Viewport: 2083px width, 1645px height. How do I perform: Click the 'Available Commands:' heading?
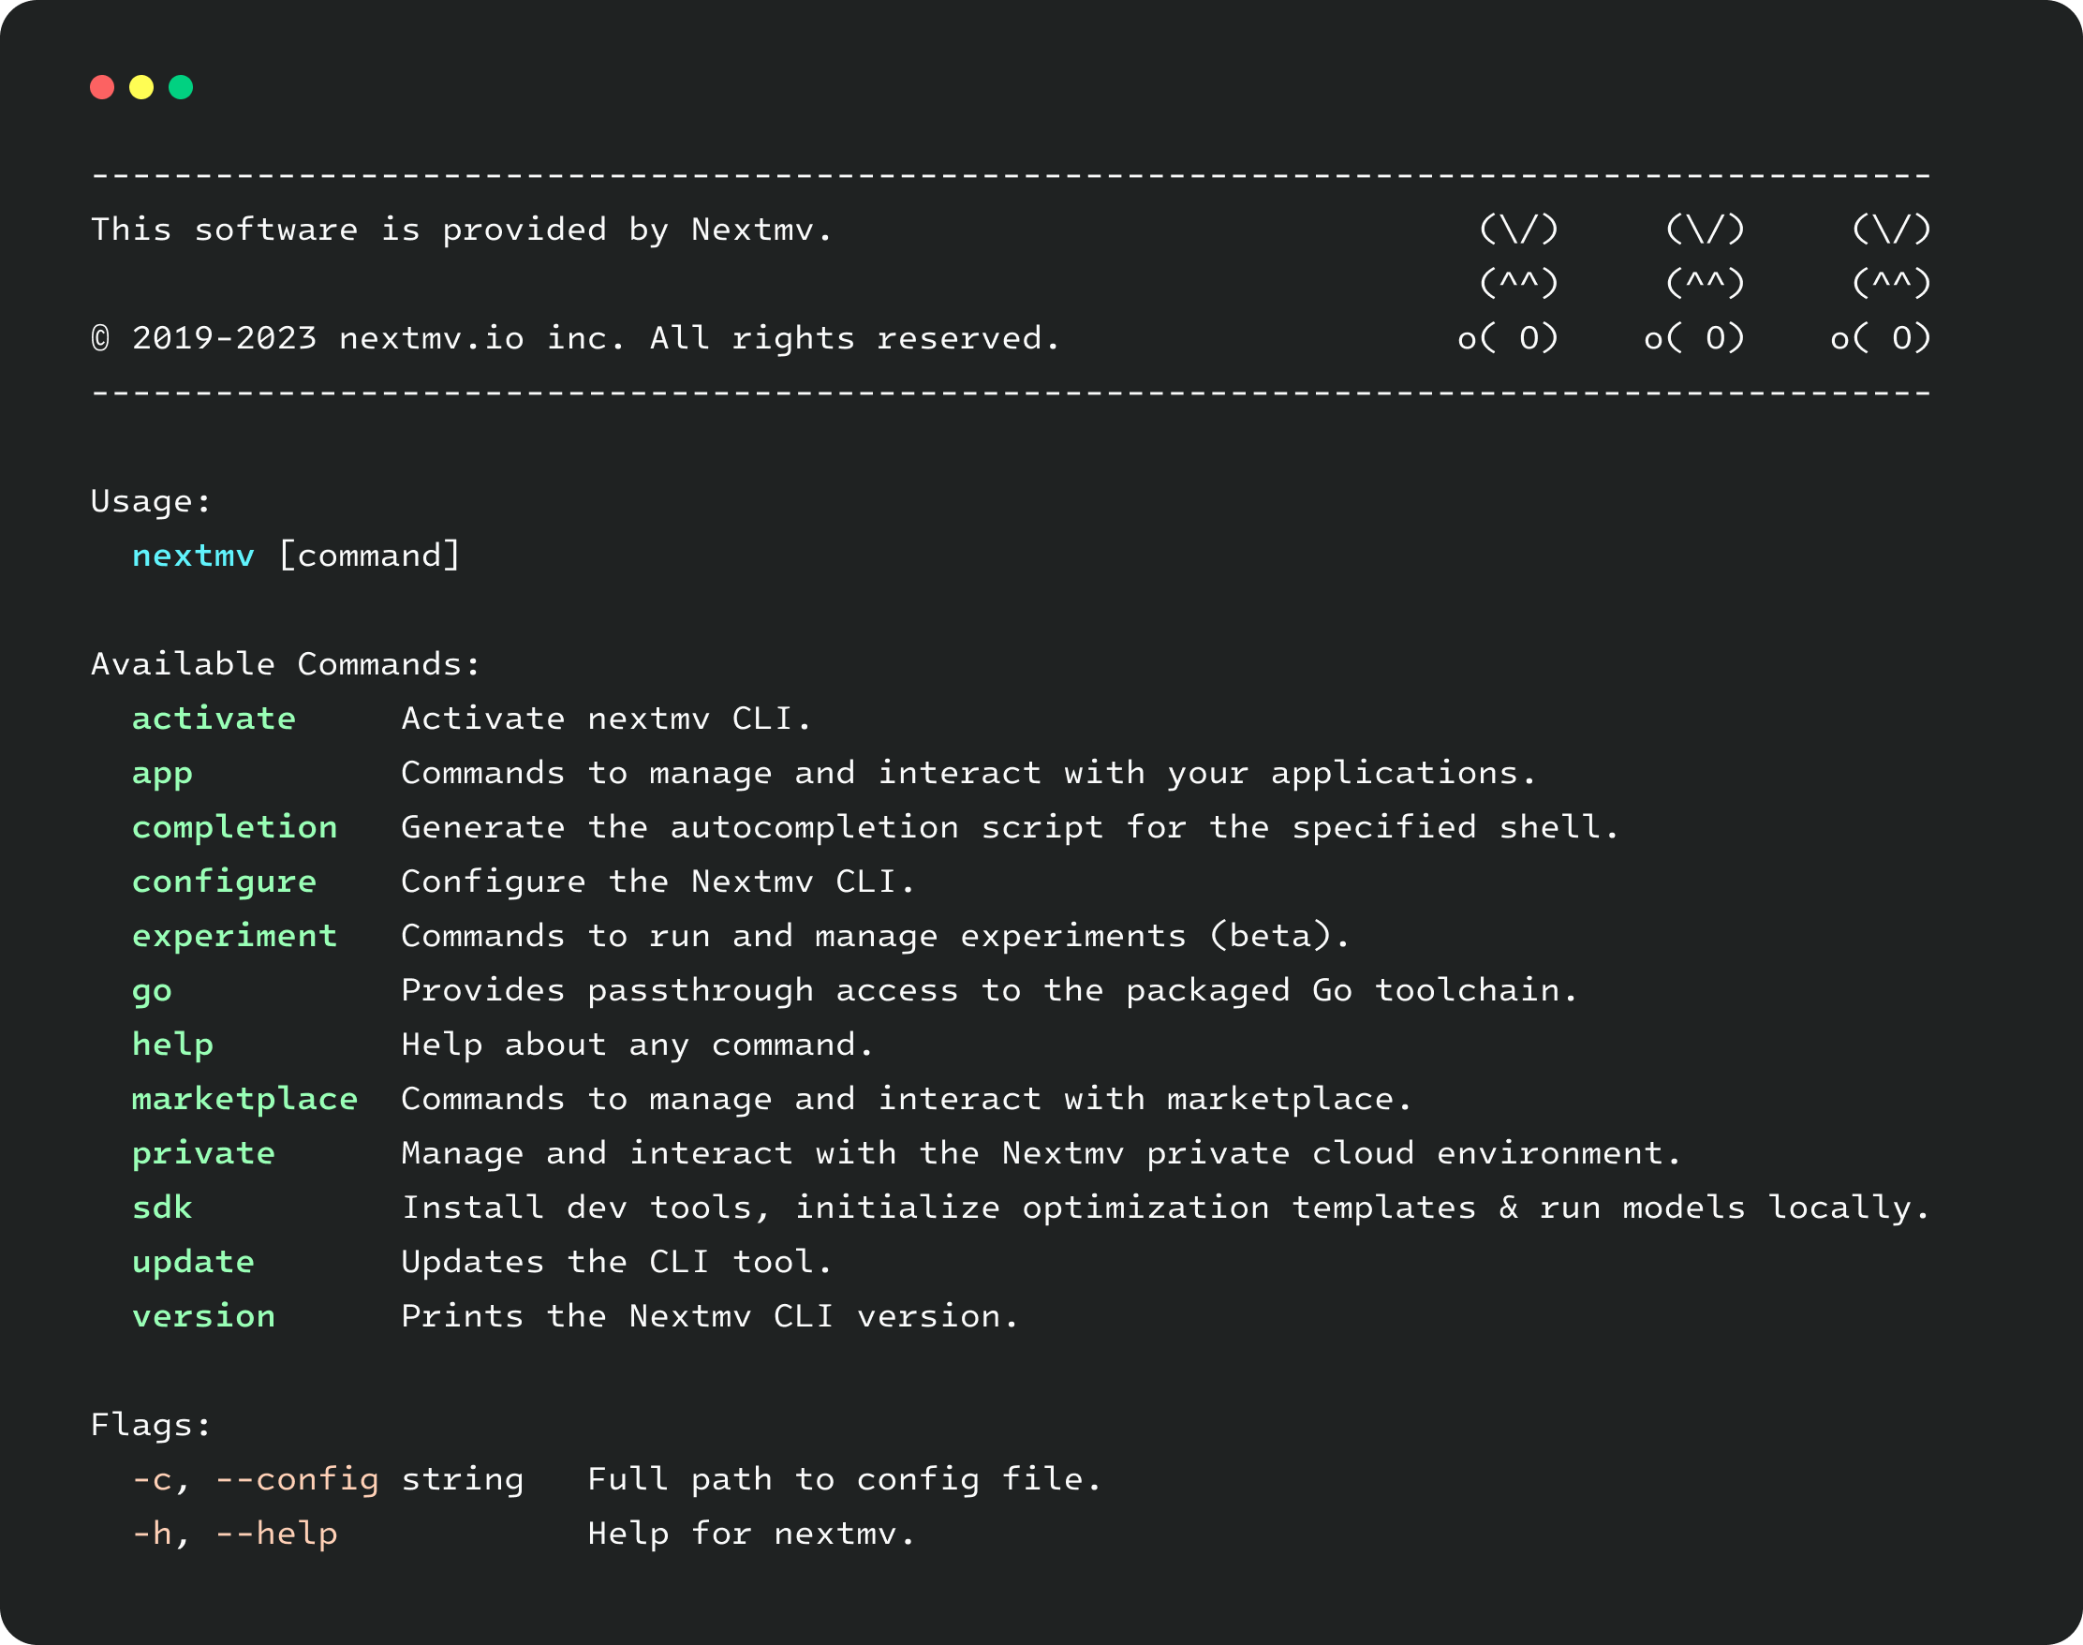286,664
